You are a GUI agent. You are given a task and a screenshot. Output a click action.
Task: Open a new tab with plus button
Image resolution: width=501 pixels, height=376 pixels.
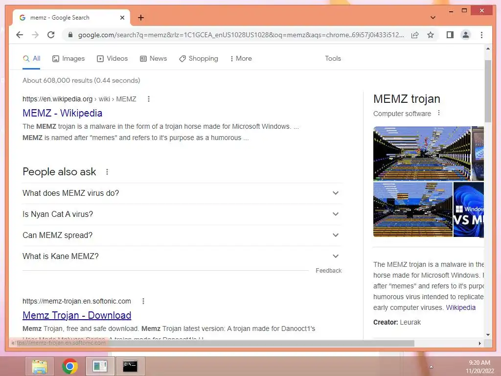[141, 18]
